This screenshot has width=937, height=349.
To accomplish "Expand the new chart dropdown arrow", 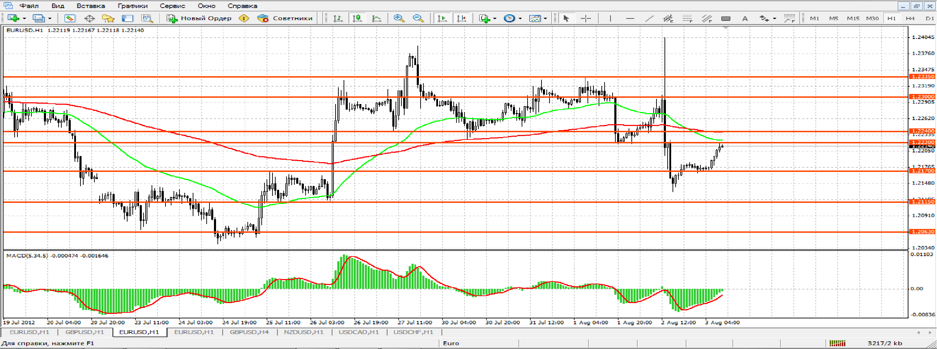I will click(x=24, y=18).
